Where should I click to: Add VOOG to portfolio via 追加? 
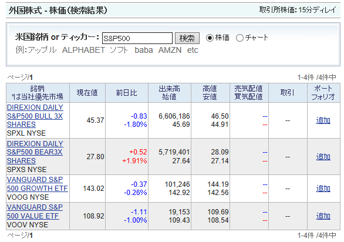(x=323, y=189)
